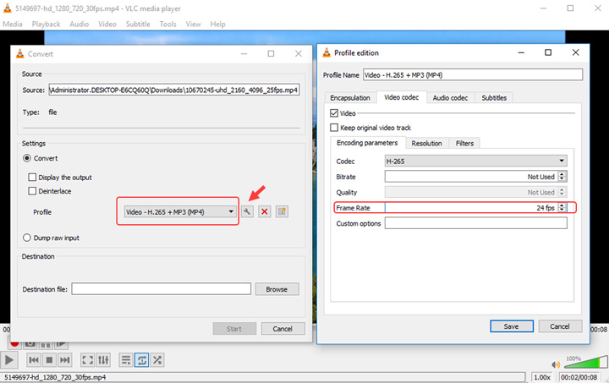The height and width of the screenshot is (383, 609).
Task: Click the 00:02/00:08 time display
Action: click(x=579, y=377)
